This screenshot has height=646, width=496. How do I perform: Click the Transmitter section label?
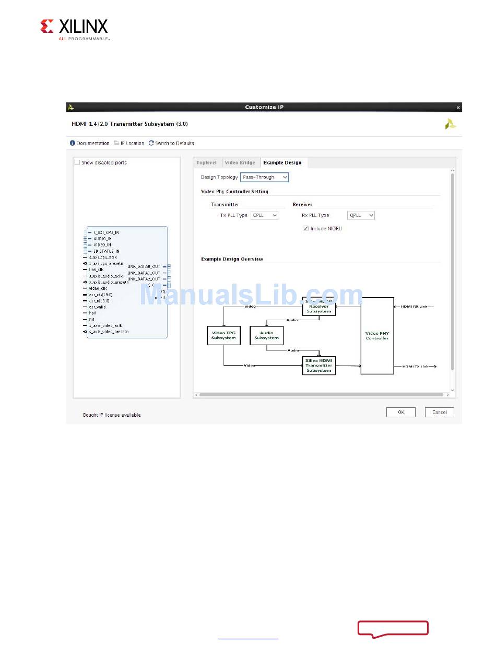pyautogui.click(x=225, y=205)
